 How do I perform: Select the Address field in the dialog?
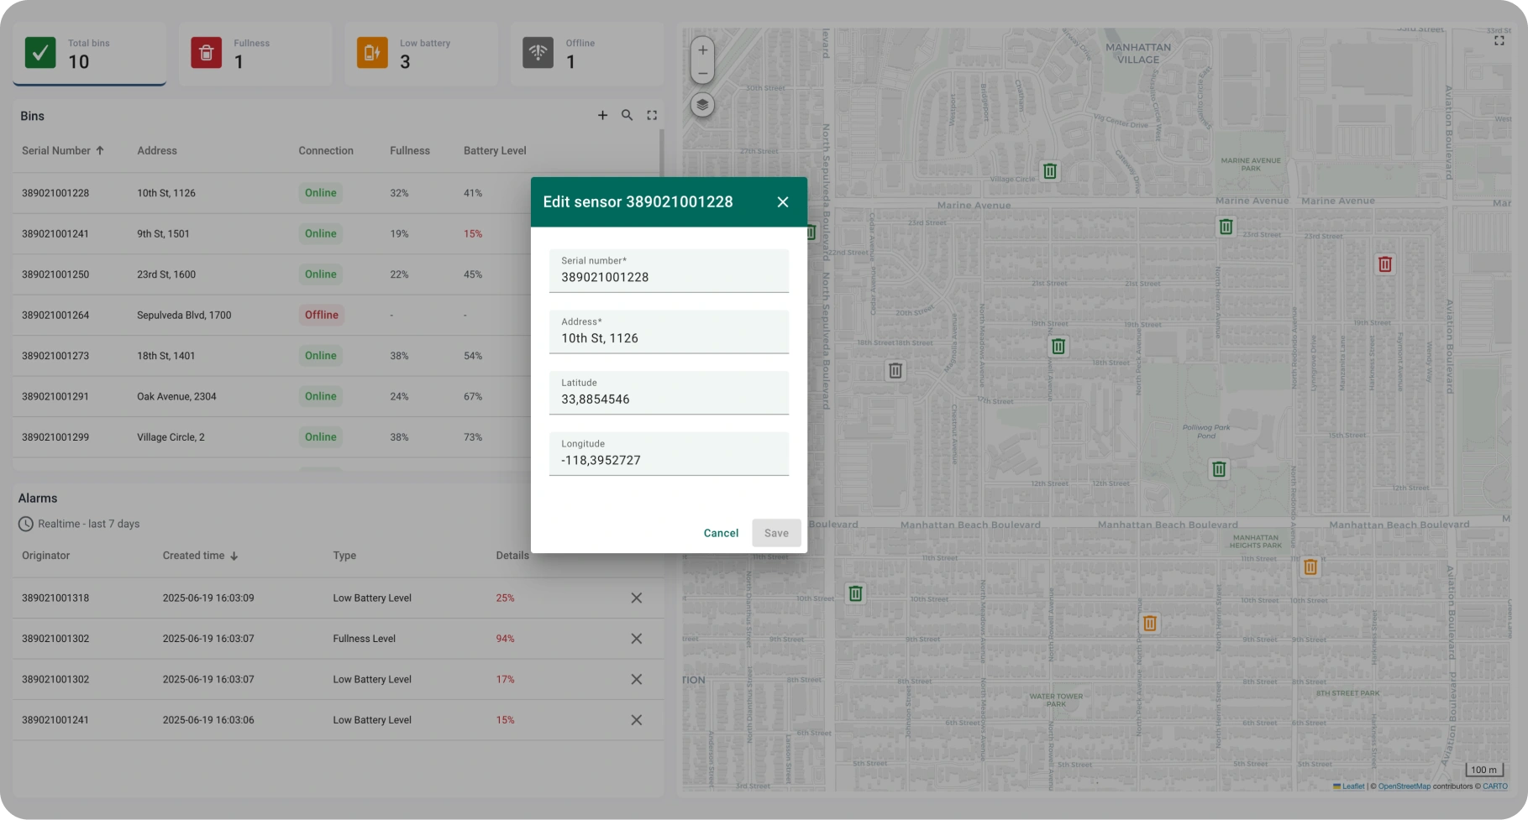tap(668, 337)
